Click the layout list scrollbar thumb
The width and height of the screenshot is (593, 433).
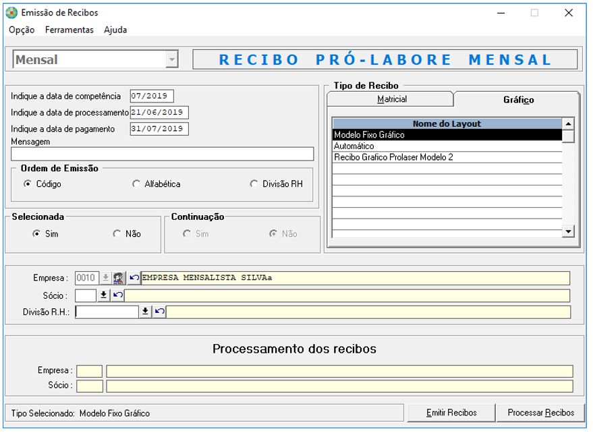click(x=568, y=138)
